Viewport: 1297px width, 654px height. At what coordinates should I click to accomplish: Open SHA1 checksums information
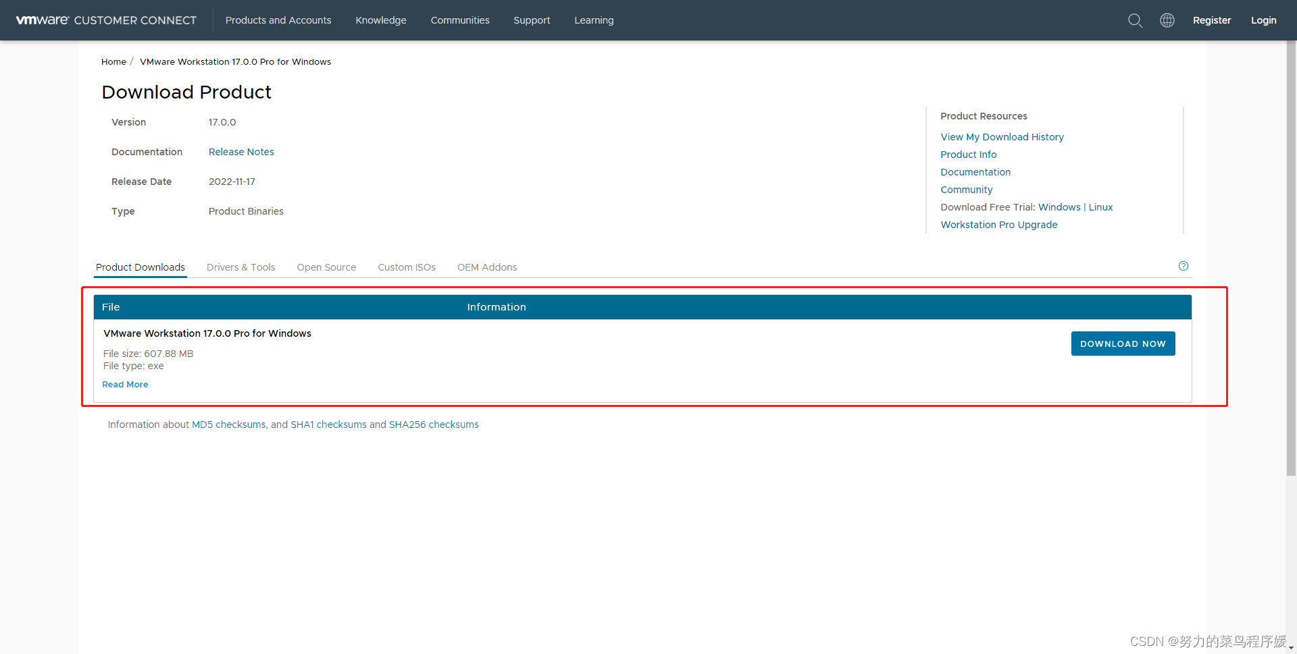(328, 425)
